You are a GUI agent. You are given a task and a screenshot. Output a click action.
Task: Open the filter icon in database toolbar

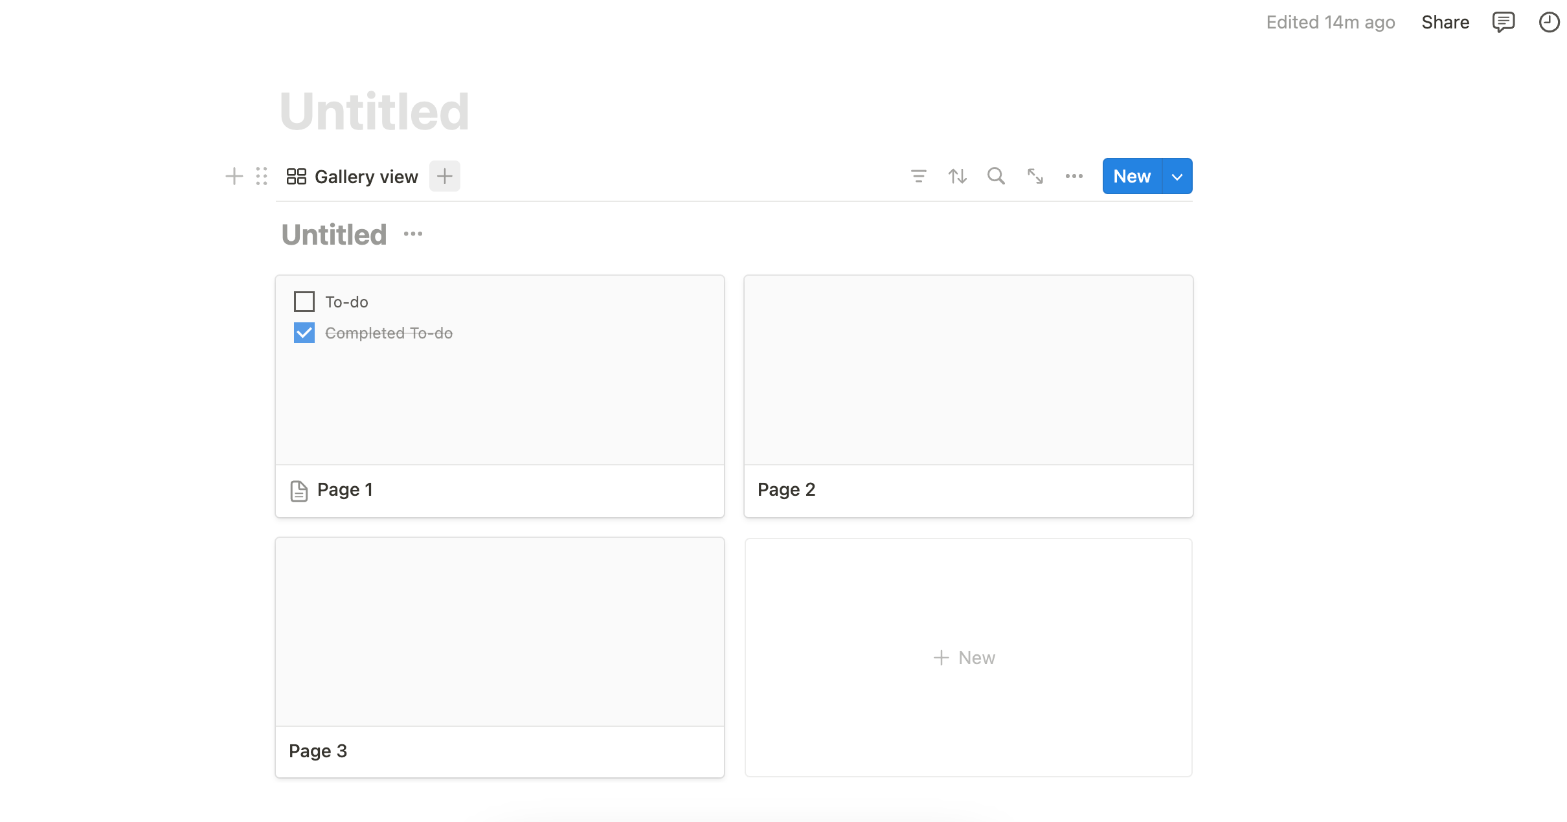tap(918, 176)
